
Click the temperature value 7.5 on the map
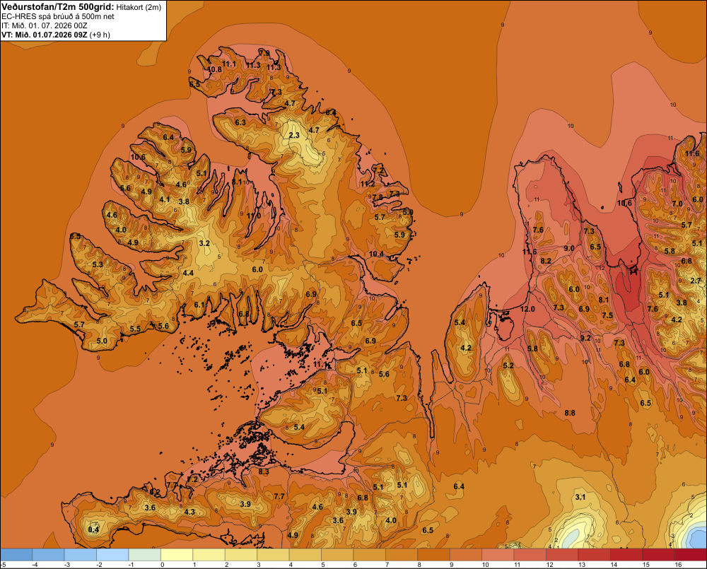click(607, 315)
